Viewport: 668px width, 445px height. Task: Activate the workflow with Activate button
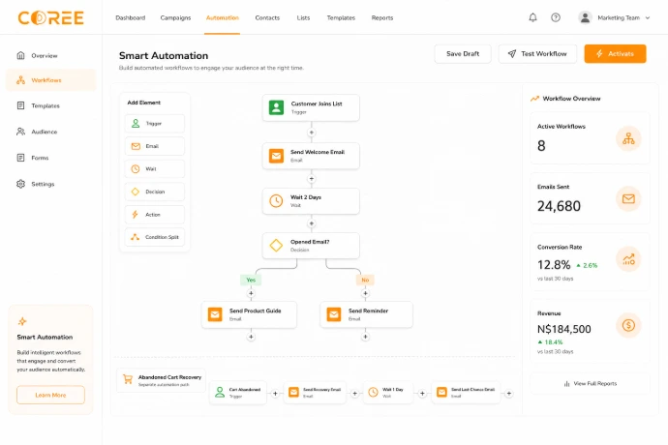615,53
